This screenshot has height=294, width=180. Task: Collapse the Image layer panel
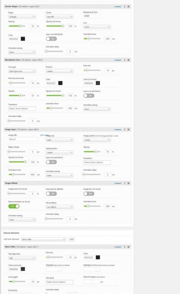(x=118, y=129)
